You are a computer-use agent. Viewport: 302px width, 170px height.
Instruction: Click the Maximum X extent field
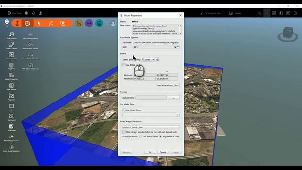[x=144, y=79]
